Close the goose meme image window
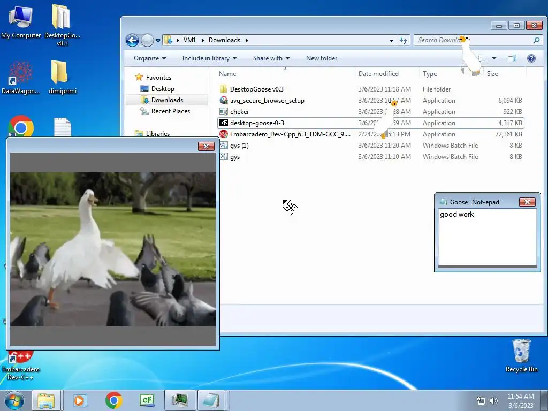The image size is (548, 411). 206,147
